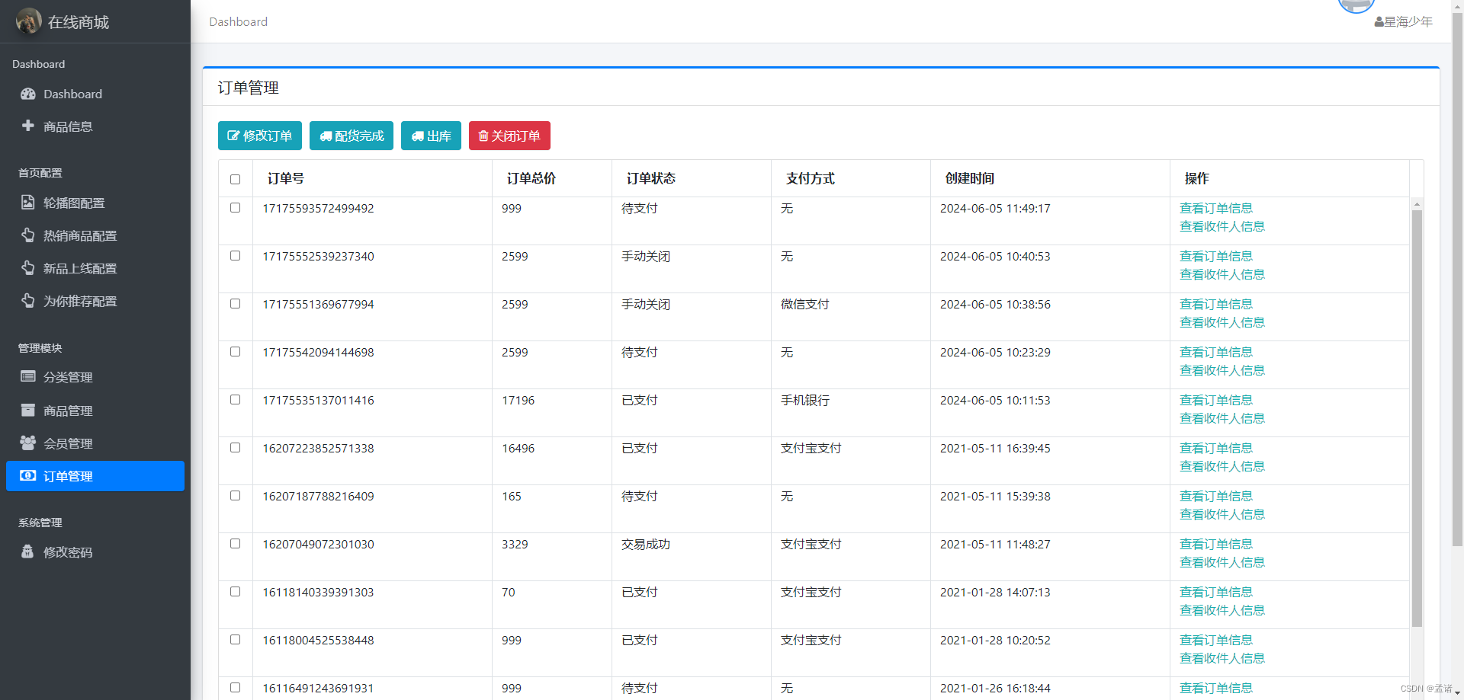Click the archive icon beside 商品管理

[x=28, y=410]
